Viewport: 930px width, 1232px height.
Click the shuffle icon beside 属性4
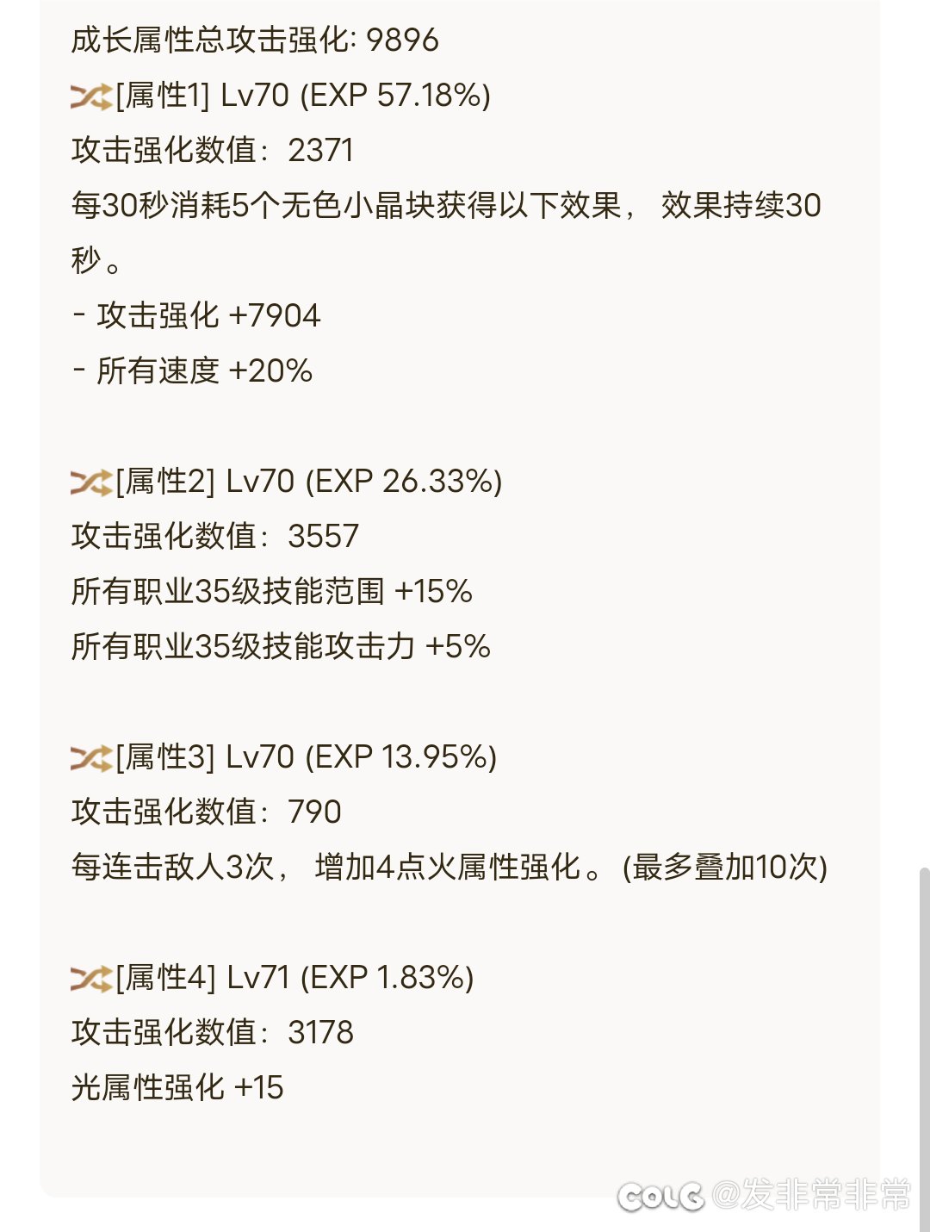click(x=91, y=979)
